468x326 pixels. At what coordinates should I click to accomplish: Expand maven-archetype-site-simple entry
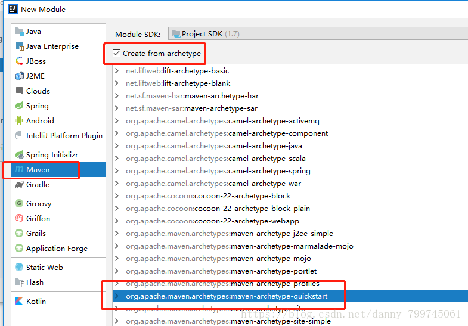click(x=117, y=321)
